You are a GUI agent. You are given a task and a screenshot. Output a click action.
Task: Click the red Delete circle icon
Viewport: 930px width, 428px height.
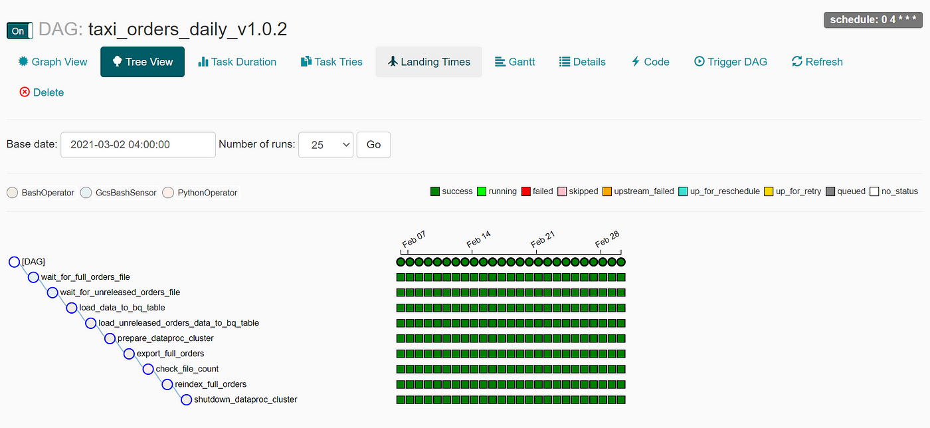(x=25, y=92)
